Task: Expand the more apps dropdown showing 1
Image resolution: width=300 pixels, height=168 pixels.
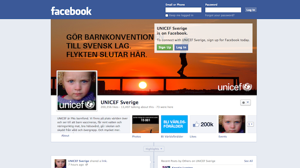Action: [x=250, y=124]
